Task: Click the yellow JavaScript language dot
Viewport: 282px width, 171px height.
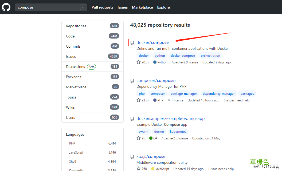Action: 153,169
